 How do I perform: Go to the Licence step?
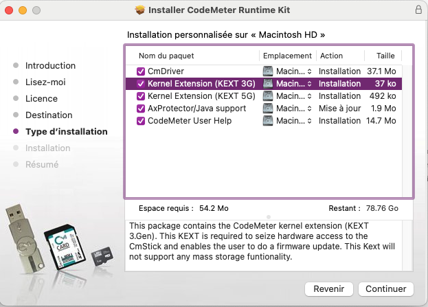pyautogui.click(x=41, y=98)
